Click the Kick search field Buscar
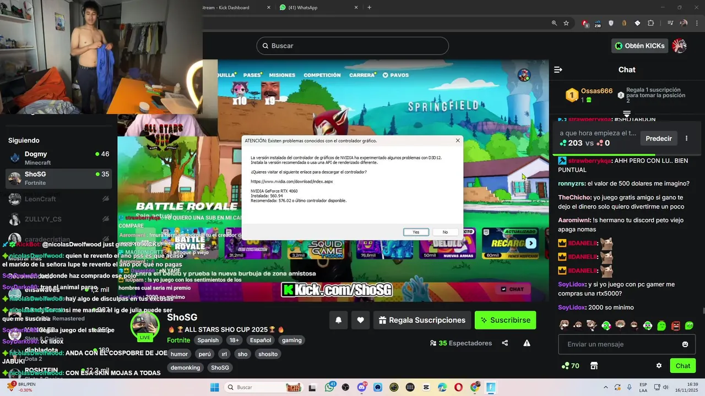The height and width of the screenshot is (396, 705). click(x=352, y=46)
